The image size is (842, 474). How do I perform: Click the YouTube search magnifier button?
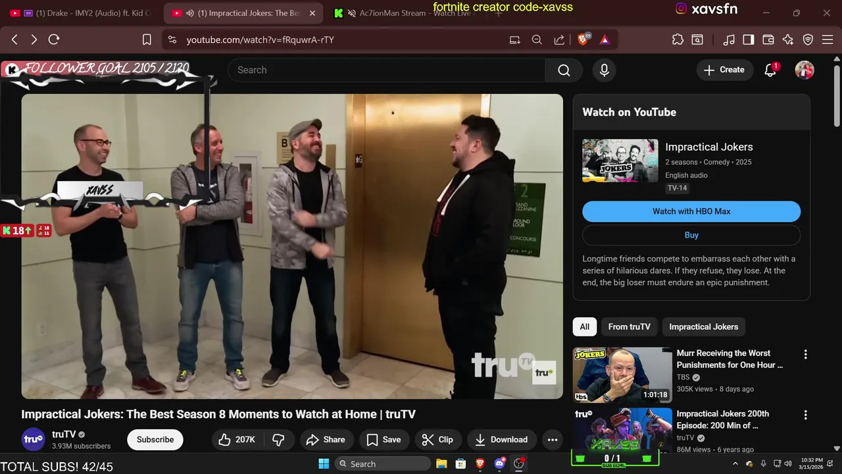tap(564, 70)
